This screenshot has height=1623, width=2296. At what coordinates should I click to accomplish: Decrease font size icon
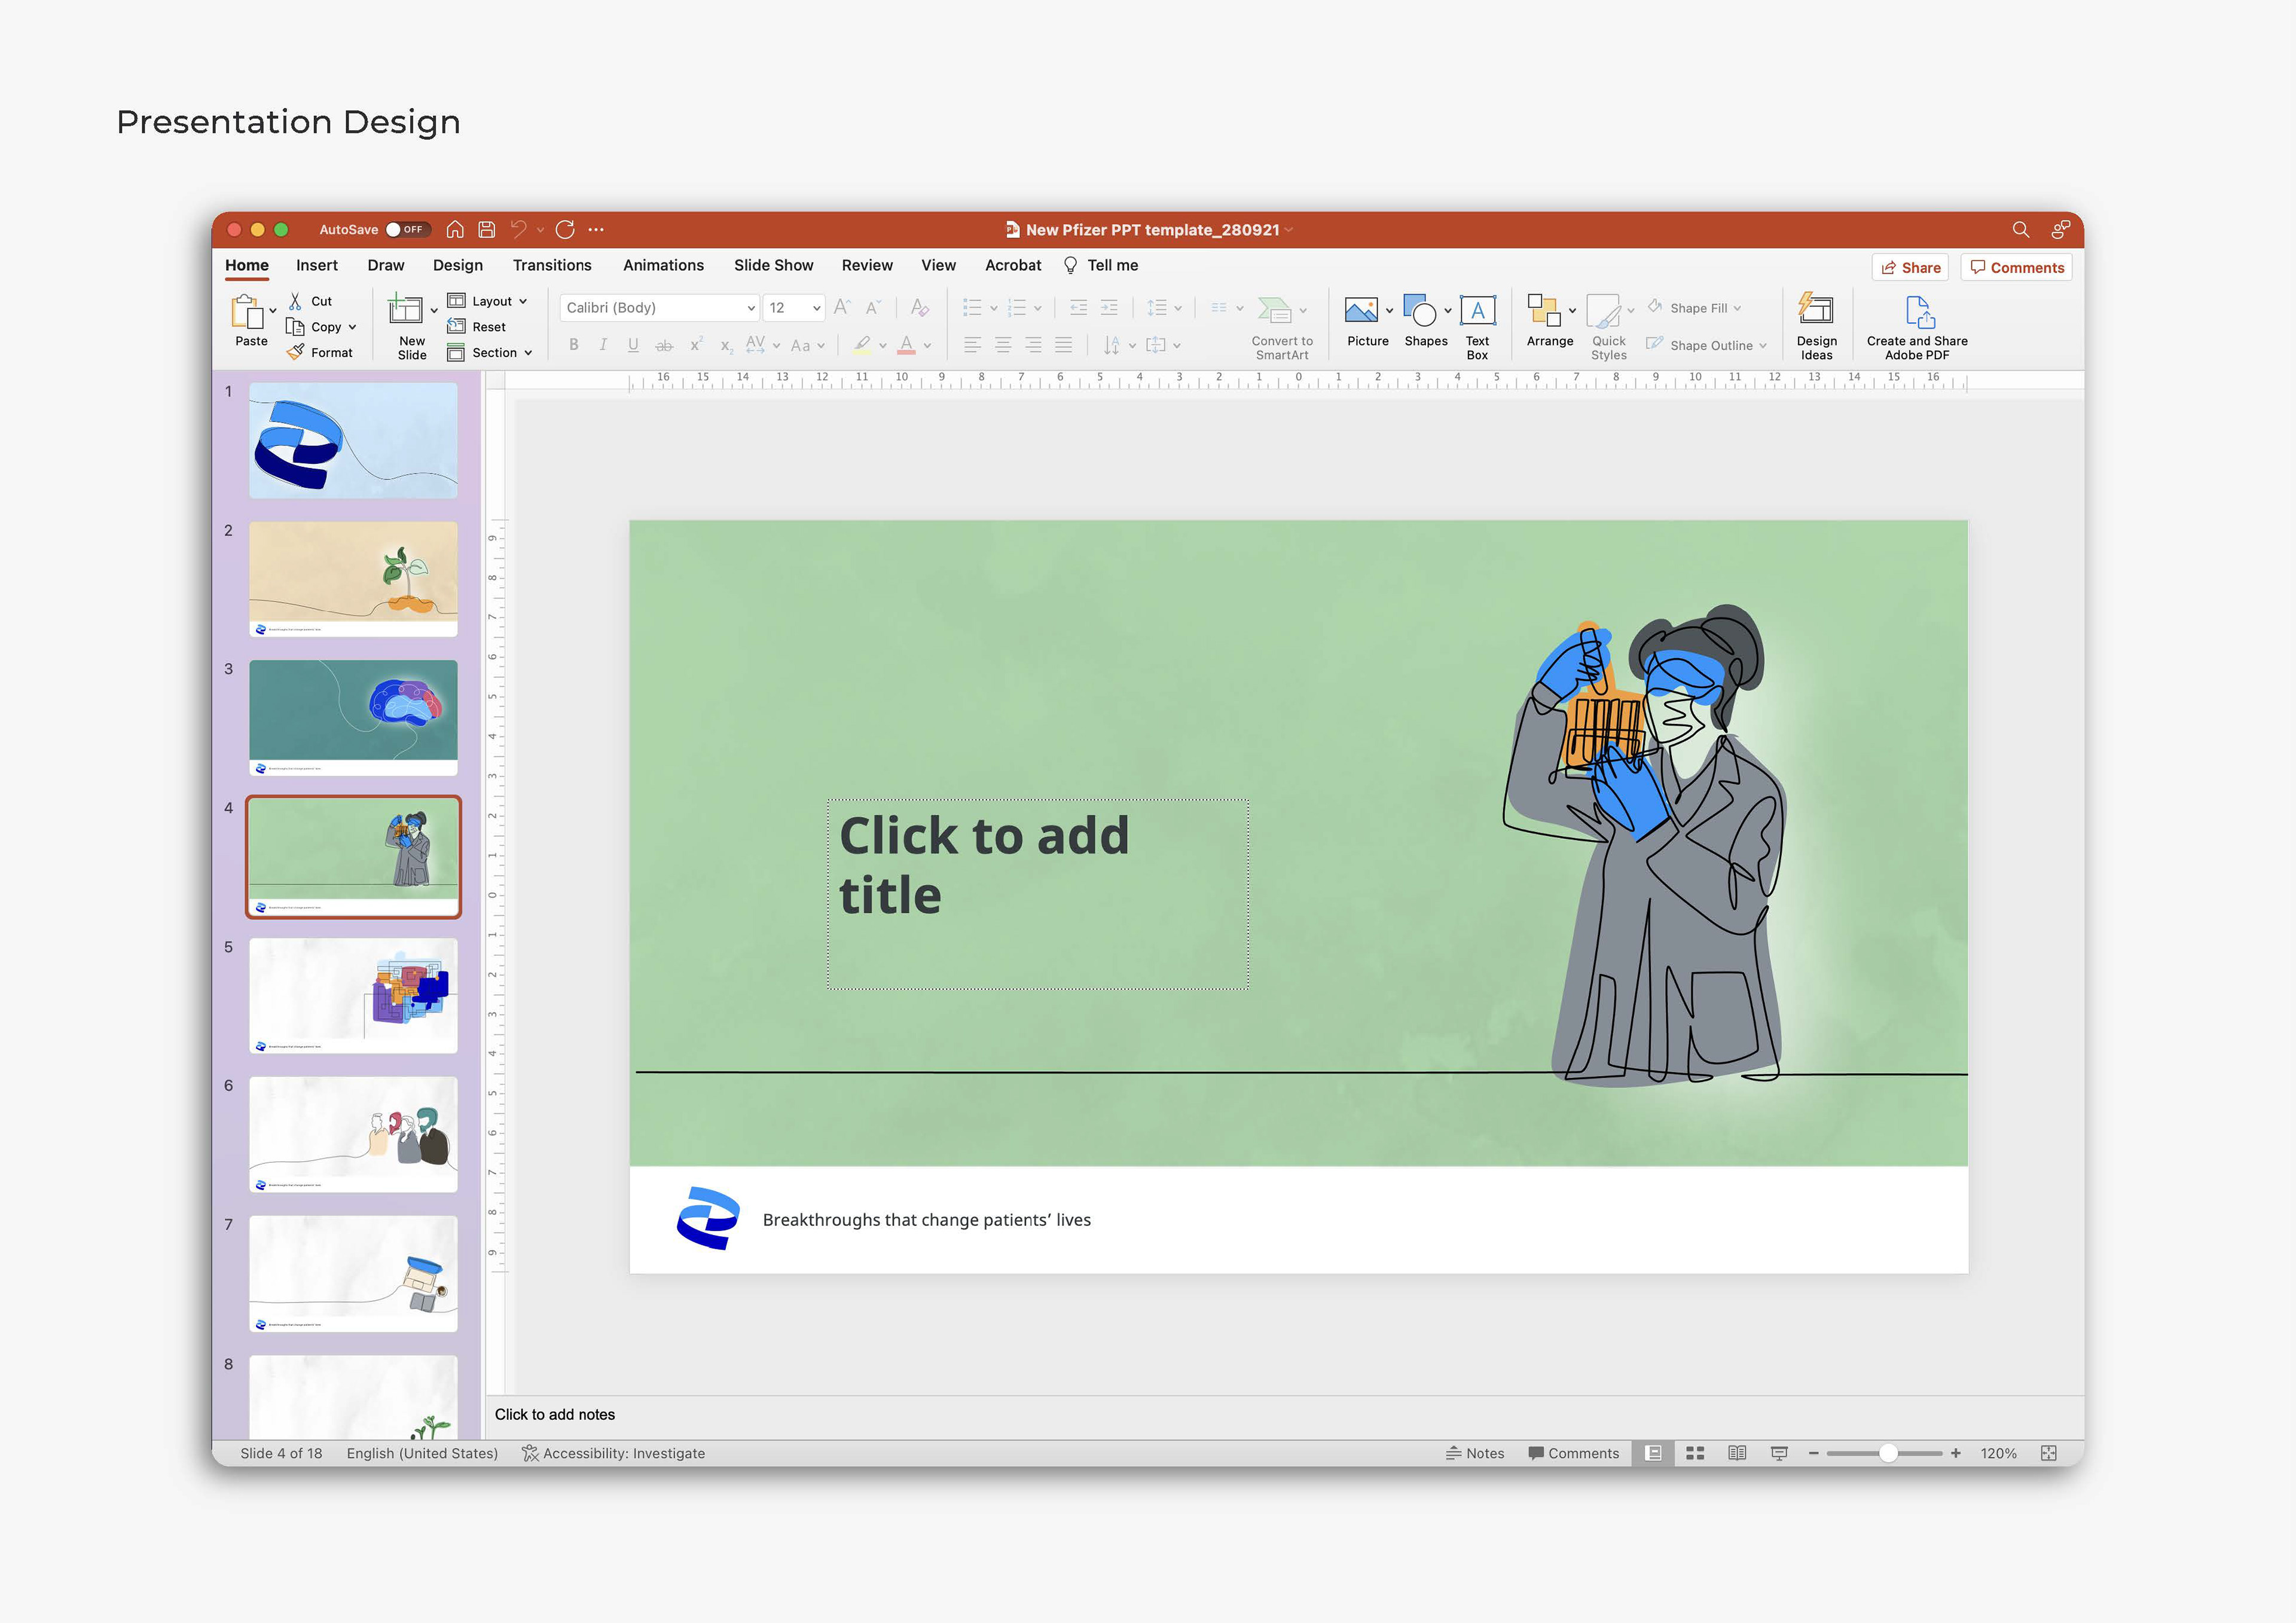(x=873, y=307)
